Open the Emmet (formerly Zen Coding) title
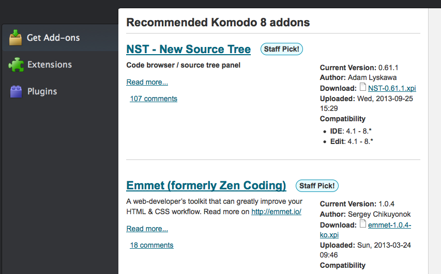 [x=206, y=186]
